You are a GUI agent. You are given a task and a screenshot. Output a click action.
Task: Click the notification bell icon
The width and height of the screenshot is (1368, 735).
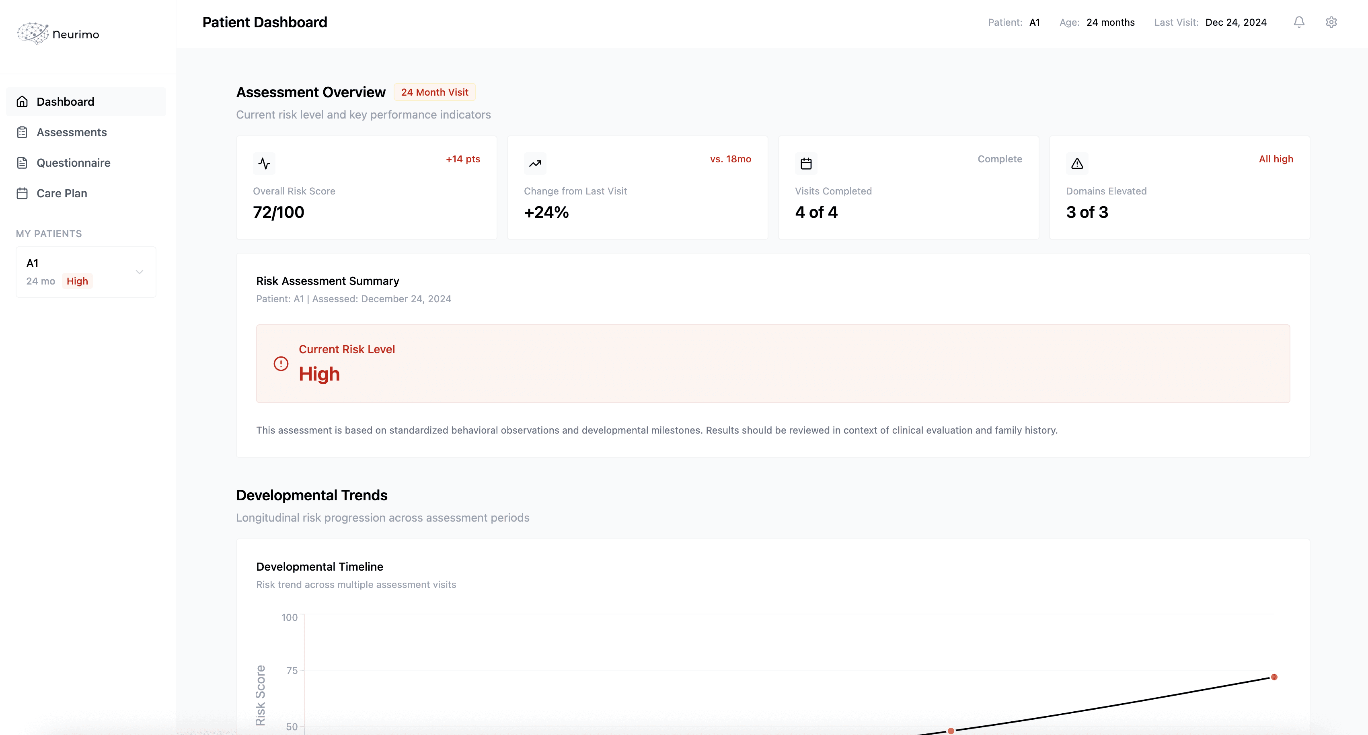coord(1299,22)
